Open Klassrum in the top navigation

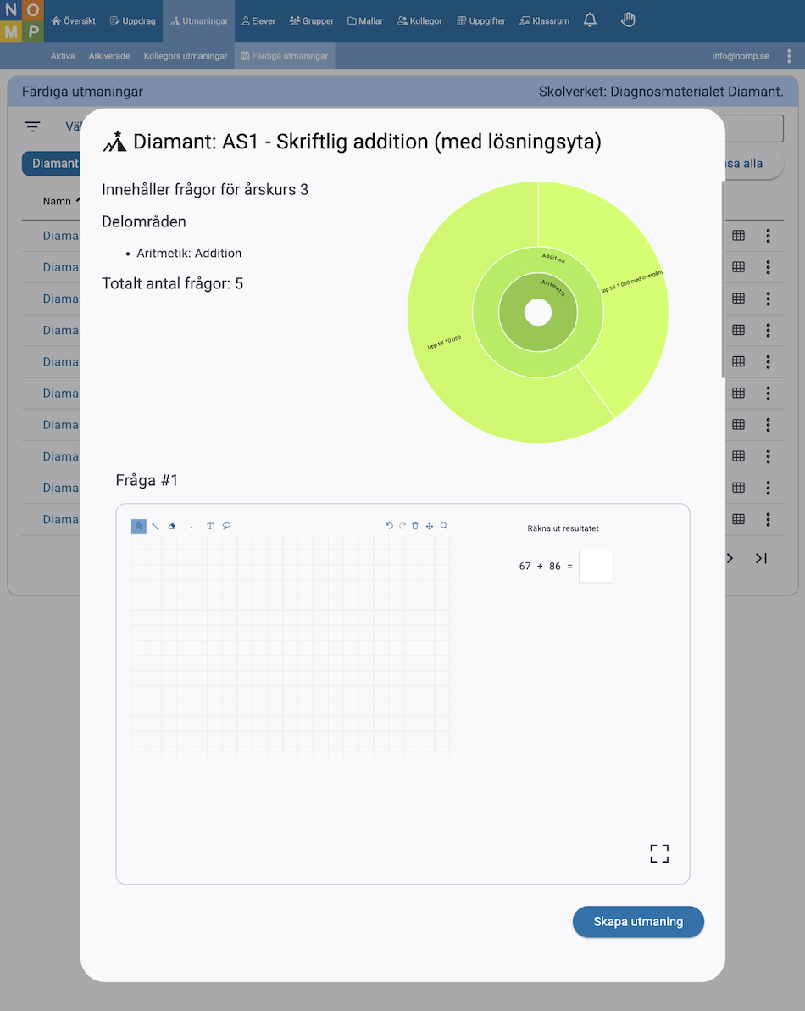click(545, 21)
